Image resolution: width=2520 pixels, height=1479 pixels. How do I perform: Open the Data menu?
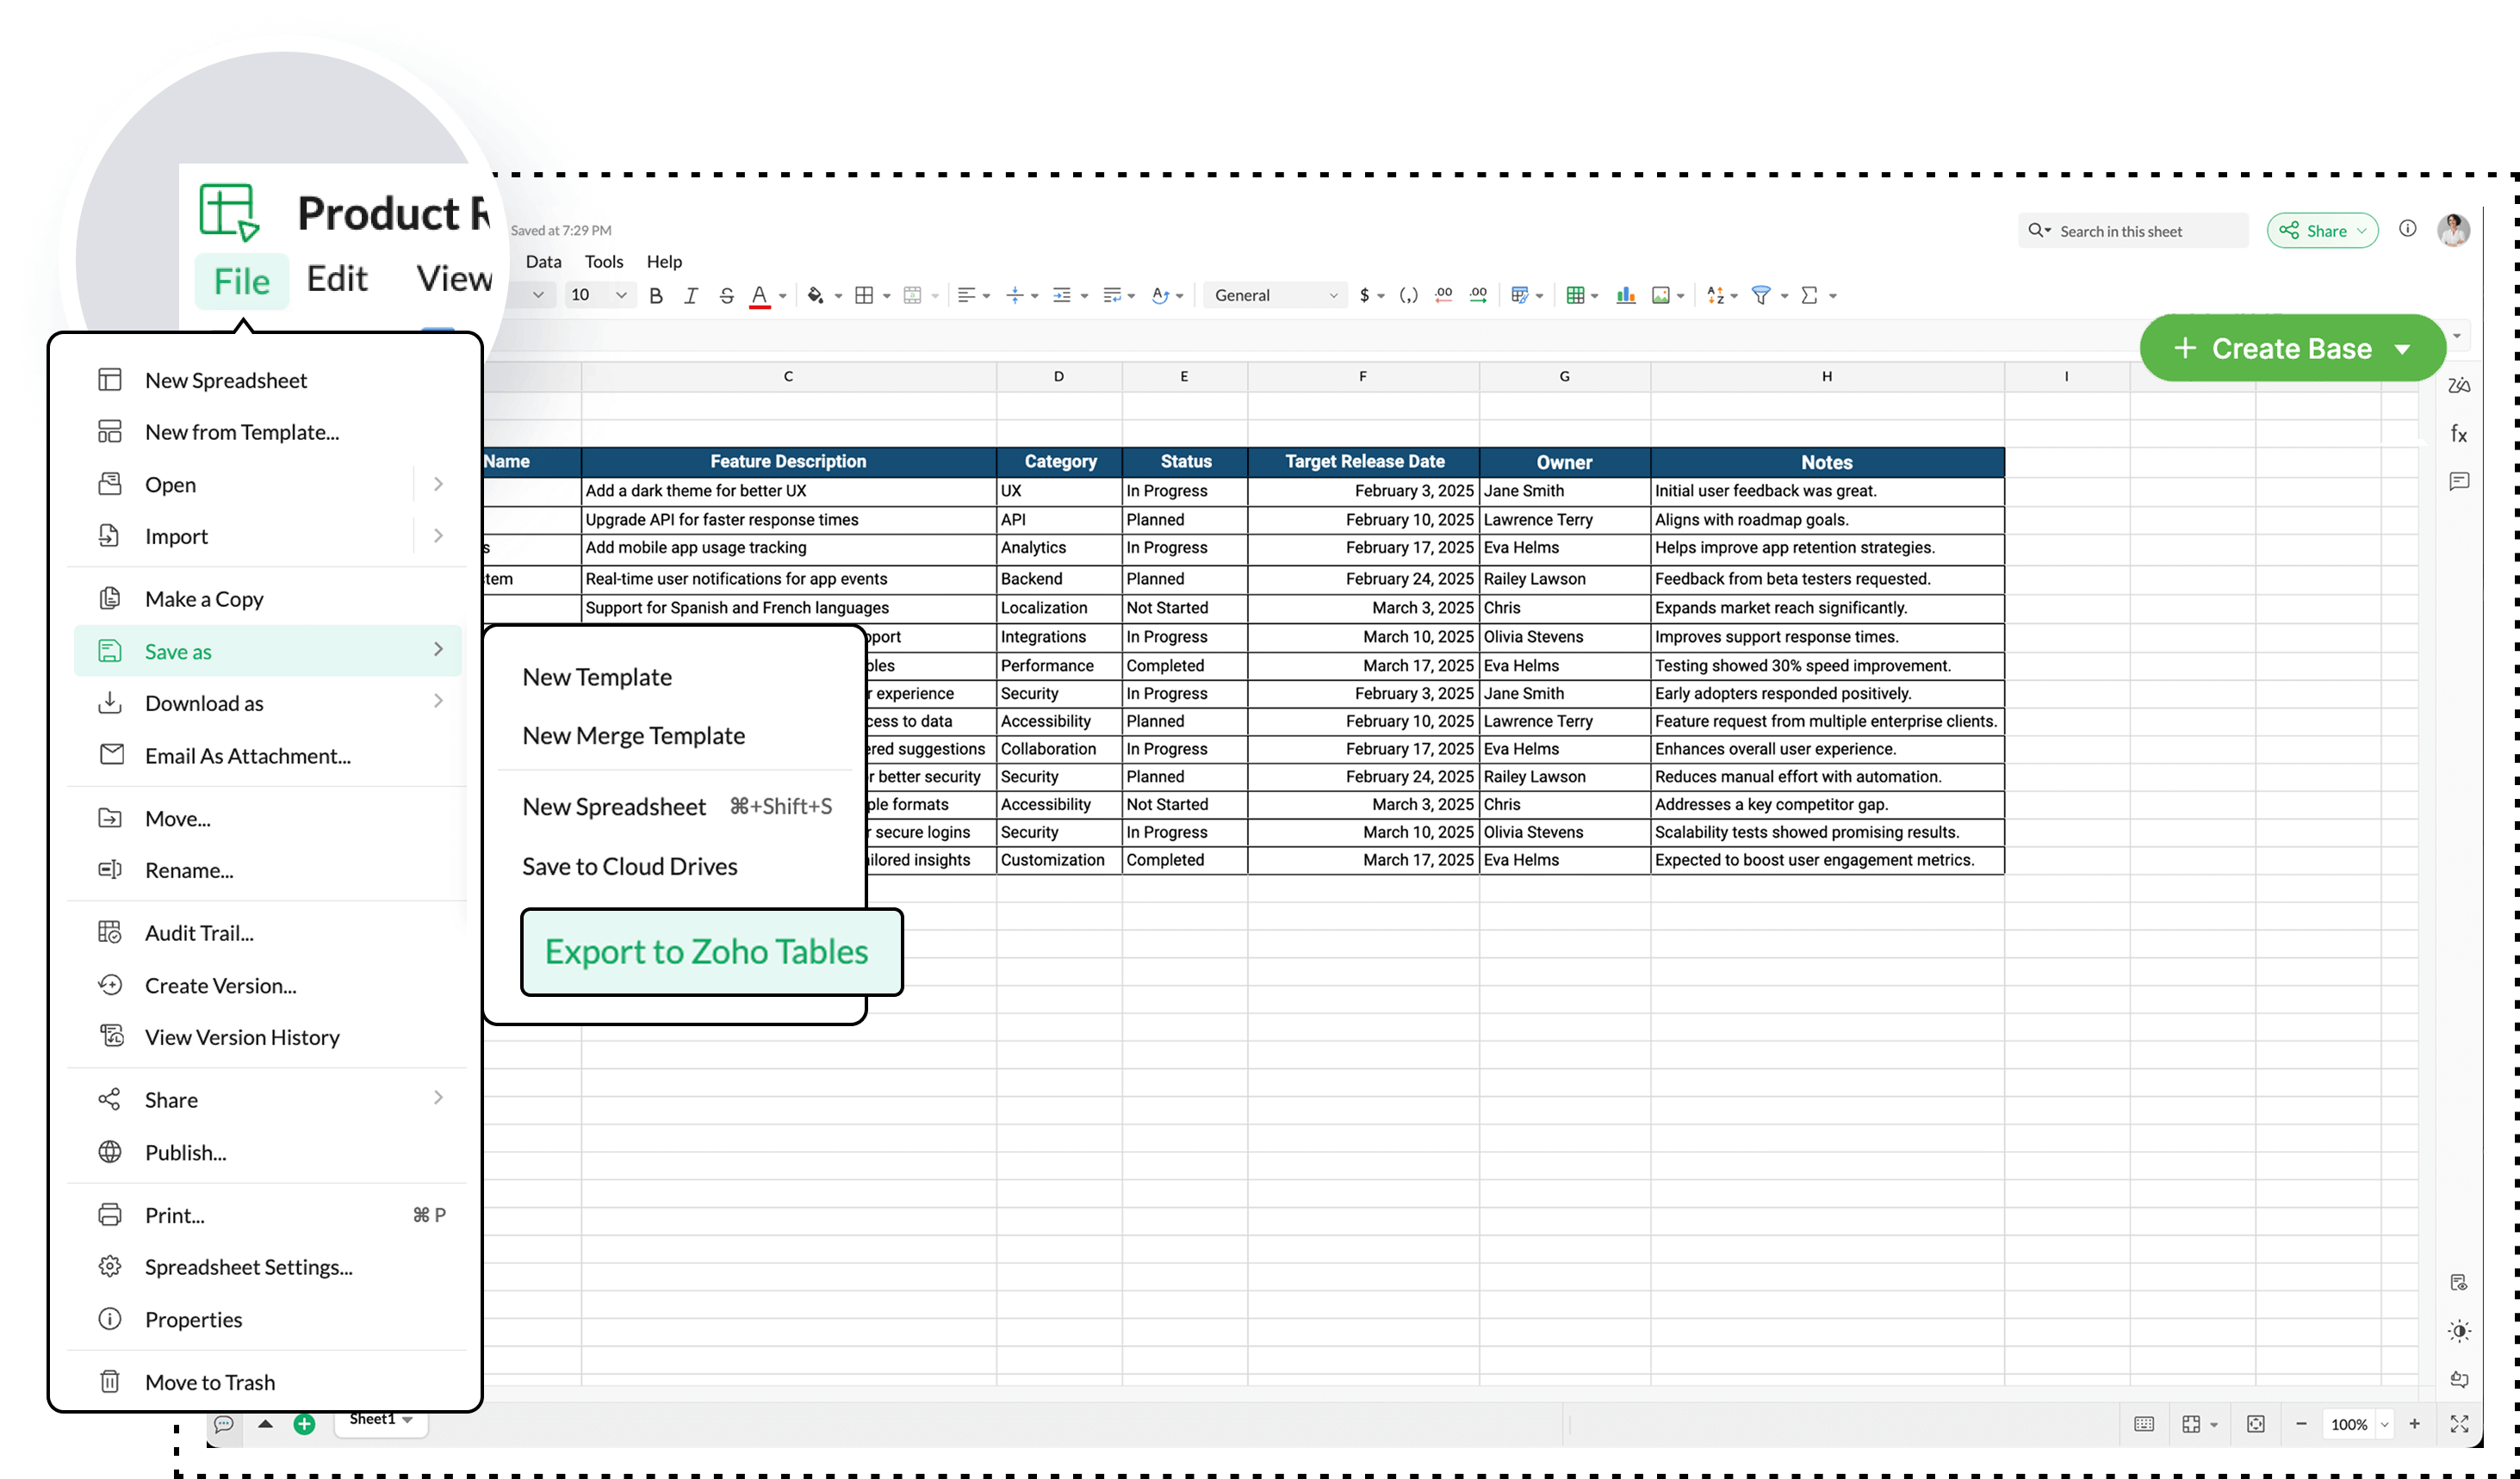tap(544, 262)
